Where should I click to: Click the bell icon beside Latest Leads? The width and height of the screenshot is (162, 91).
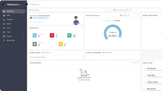tap(42, 53)
